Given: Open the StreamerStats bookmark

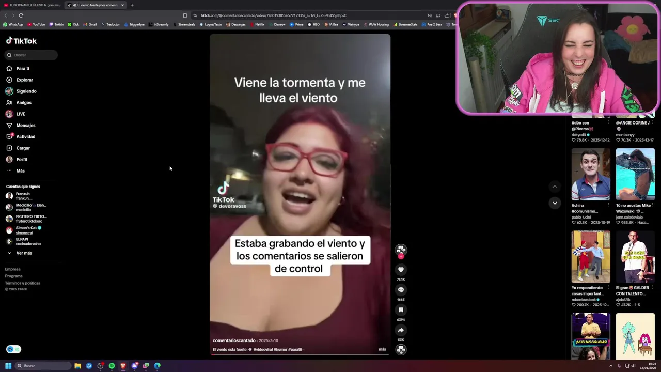Looking at the screenshot, I should [x=405, y=24].
